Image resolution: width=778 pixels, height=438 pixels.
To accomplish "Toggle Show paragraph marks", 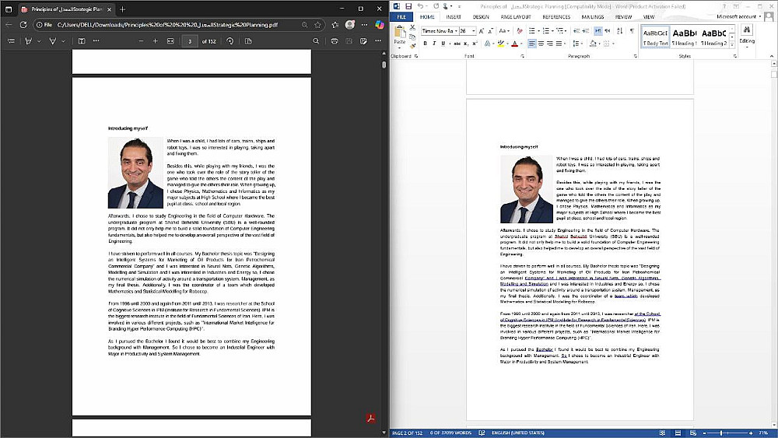I will coord(632,31).
